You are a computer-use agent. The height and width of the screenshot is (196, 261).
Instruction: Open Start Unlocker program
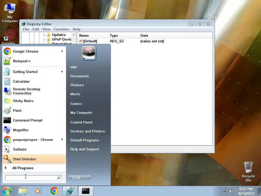34,159
